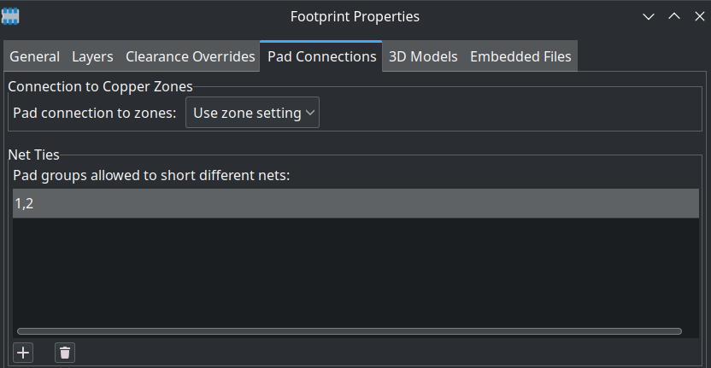711x368 pixels.
Task: Maximize the Footprint Properties dialog
Action: click(x=674, y=17)
